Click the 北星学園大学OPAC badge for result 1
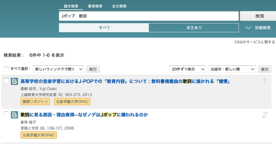 click(x=72, y=102)
